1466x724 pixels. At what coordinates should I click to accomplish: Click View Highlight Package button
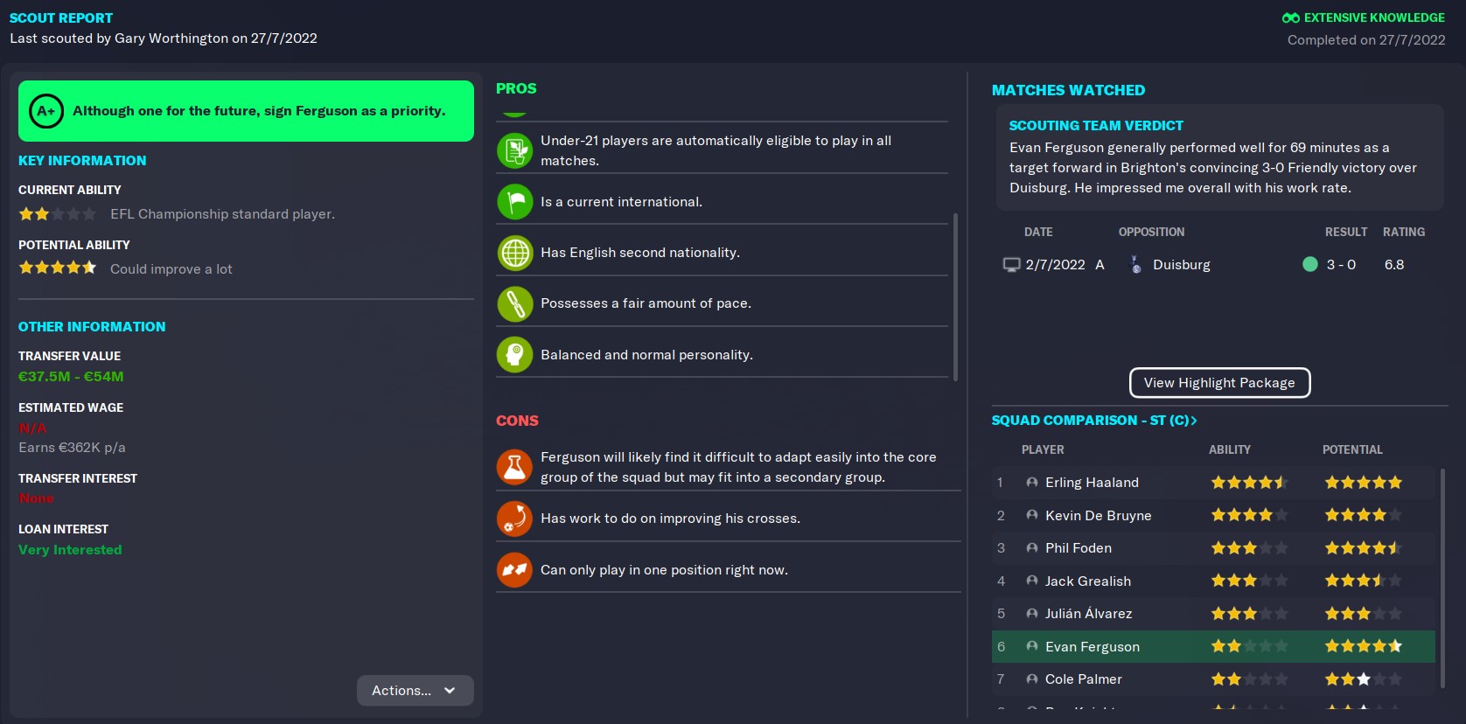1219,383
